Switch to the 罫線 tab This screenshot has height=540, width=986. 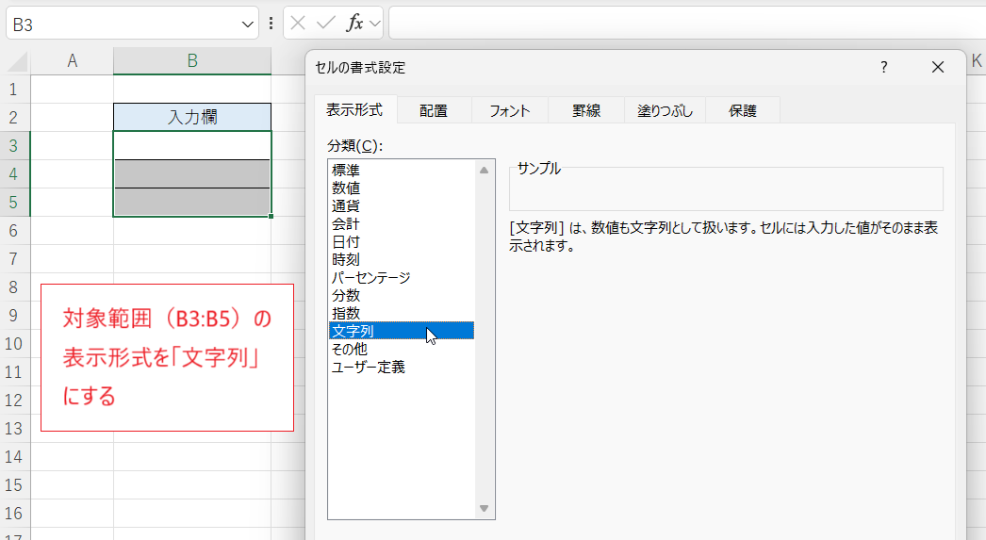[586, 110]
